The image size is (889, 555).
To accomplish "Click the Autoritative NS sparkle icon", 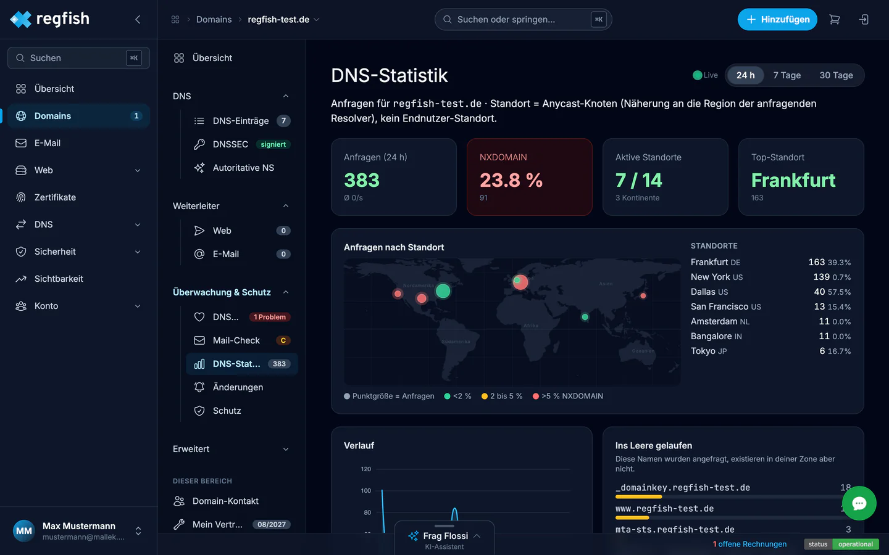I will point(199,168).
